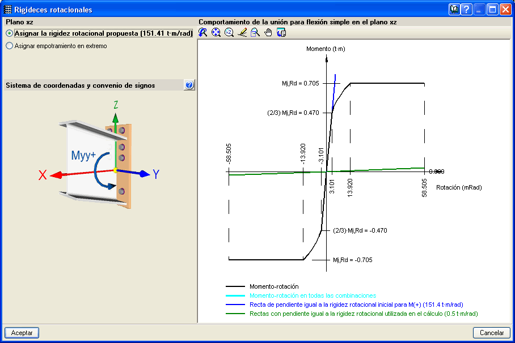515x343 pixels.
Task: Click the Aceptar button
Action: click(22, 332)
